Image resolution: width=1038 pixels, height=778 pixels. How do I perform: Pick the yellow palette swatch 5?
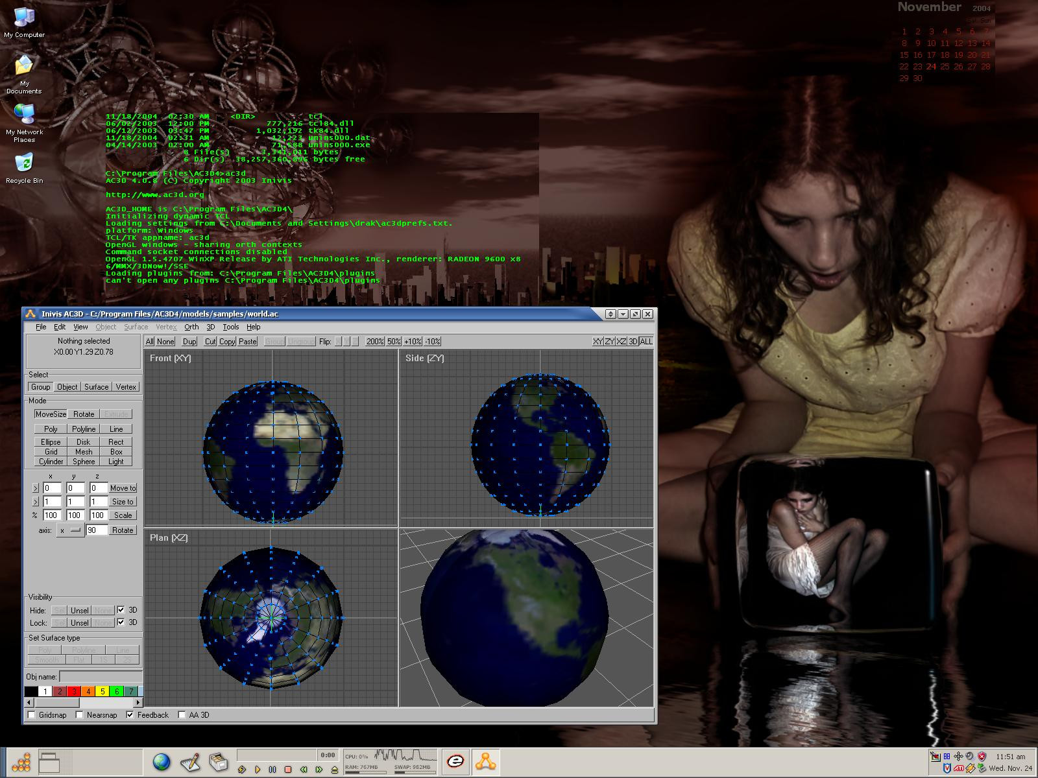pyautogui.click(x=103, y=691)
